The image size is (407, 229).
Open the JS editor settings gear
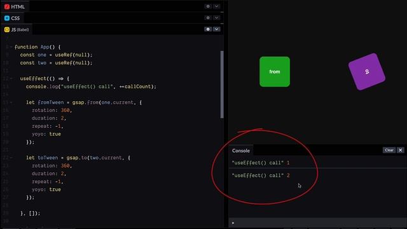[208, 29]
